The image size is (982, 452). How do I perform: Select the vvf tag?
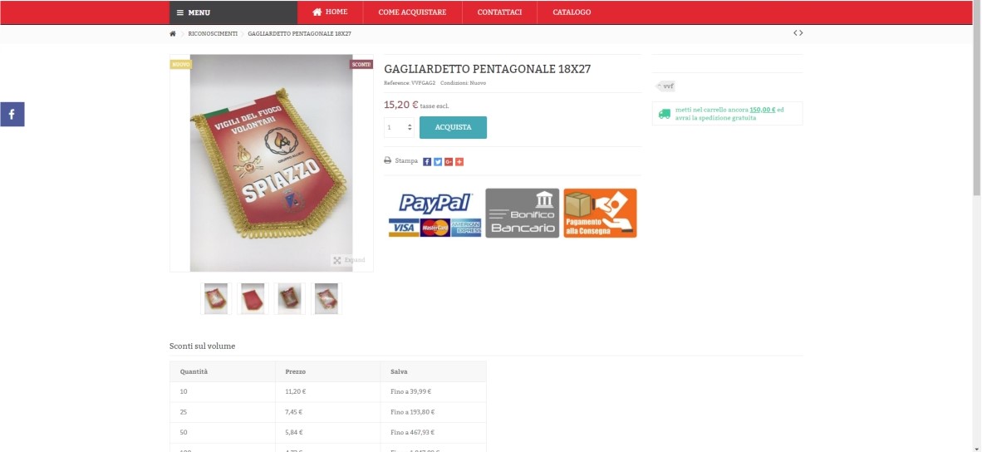(665, 86)
